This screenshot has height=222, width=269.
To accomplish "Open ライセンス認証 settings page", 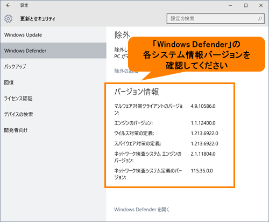I will click(x=53, y=98).
